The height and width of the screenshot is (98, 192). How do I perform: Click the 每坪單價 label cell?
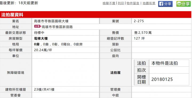(x=16, y=50)
